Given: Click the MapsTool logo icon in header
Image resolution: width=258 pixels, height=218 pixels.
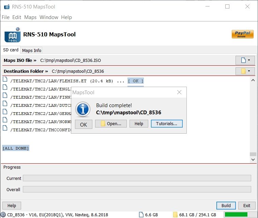Looking at the screenshot, I should point(13,35).
